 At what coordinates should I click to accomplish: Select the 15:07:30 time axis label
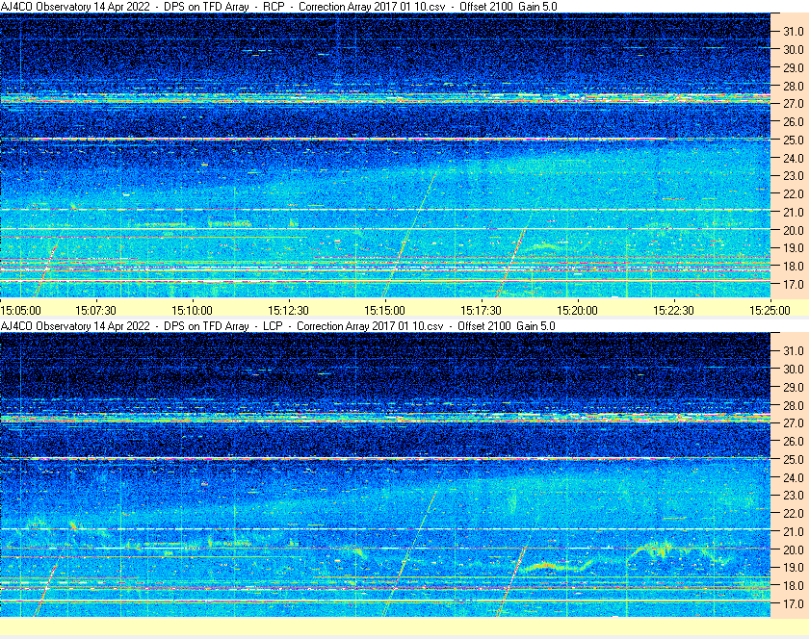(95, 311)
